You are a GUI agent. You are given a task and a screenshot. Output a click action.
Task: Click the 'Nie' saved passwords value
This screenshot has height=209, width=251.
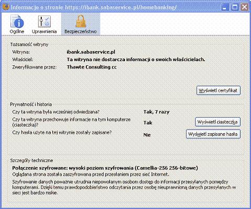pyautogui.click(x=147, y=135)
